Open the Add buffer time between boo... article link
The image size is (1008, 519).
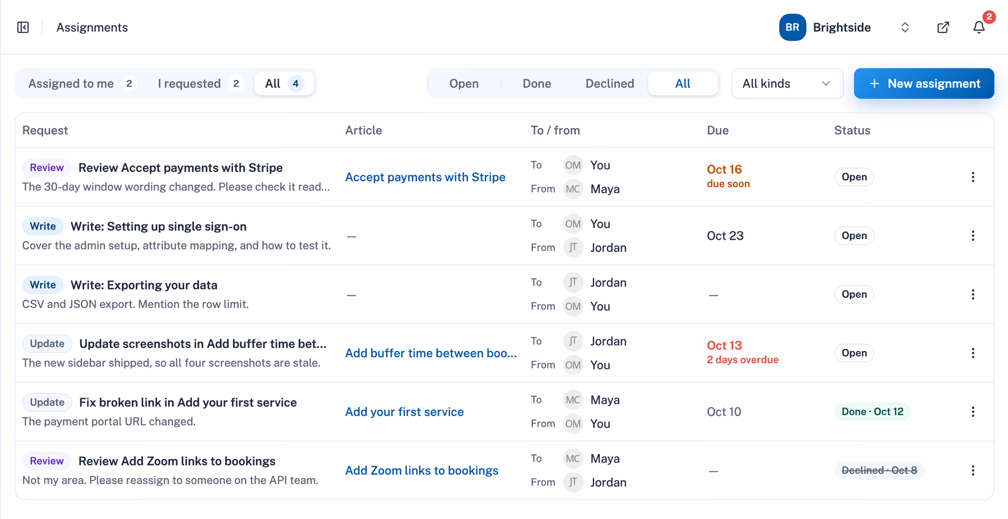[431, 353]
